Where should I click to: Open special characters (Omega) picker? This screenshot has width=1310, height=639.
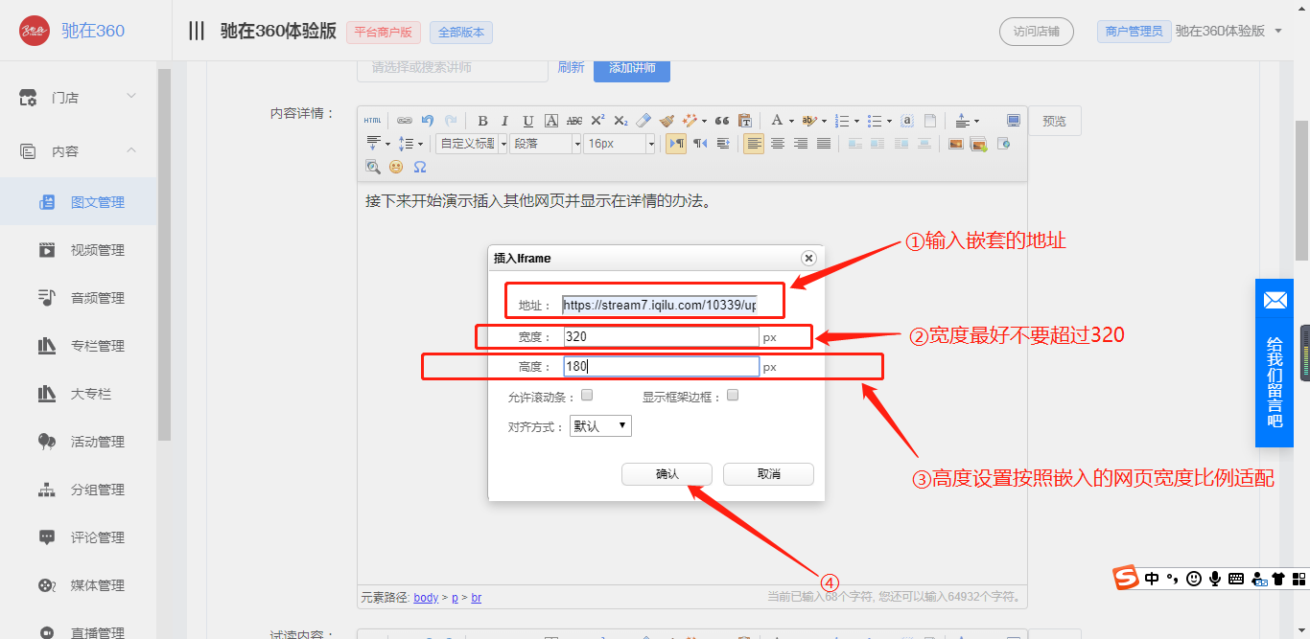tap(419, 167)
